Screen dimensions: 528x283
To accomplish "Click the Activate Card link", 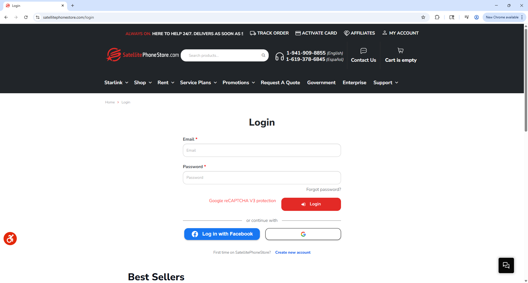I will pos(316,33).
